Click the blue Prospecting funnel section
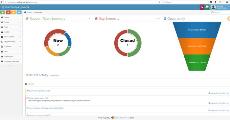The width and height of the screenshot is (230, 120). pyautogui.click(x=197, y=30)
